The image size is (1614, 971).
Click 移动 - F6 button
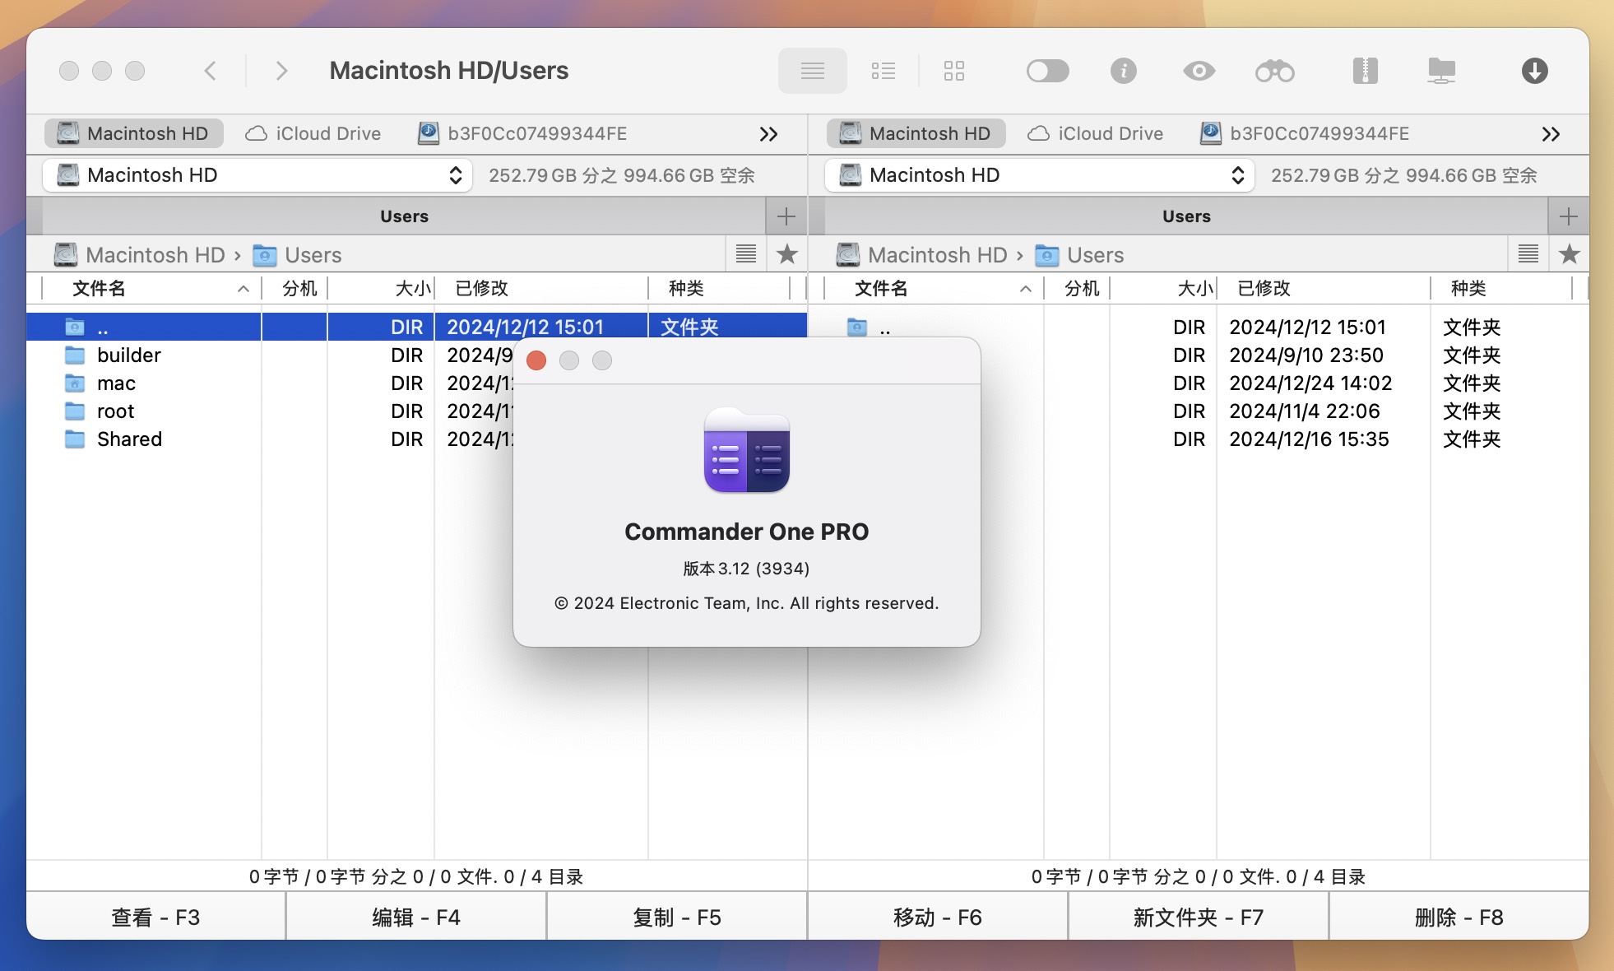[x=938, y=917]
